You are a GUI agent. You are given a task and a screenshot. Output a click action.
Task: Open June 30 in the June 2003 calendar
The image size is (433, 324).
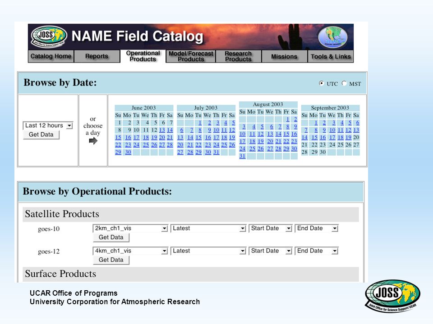pyautogui.click(x=128, y=152)
